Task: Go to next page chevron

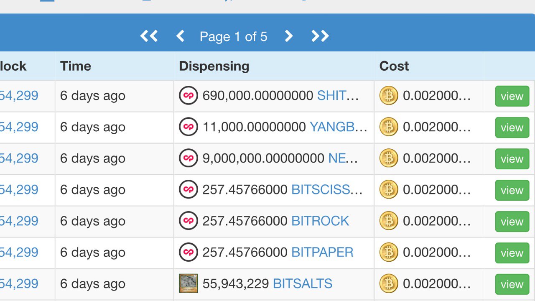Action: coord(288,36)
